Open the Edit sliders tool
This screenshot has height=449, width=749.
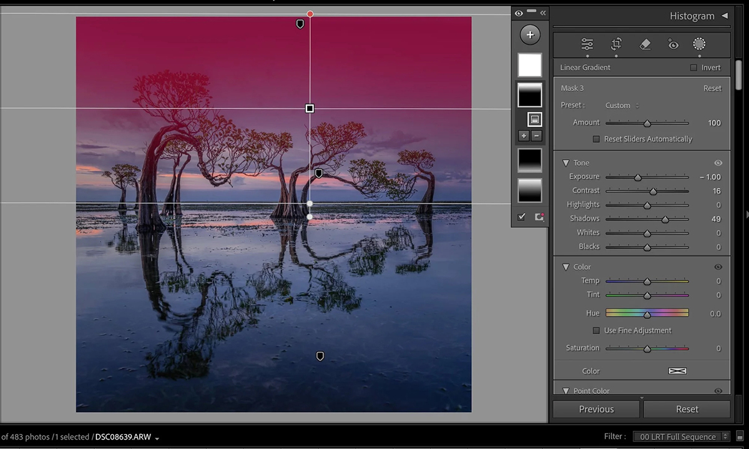tap(587, 44)
